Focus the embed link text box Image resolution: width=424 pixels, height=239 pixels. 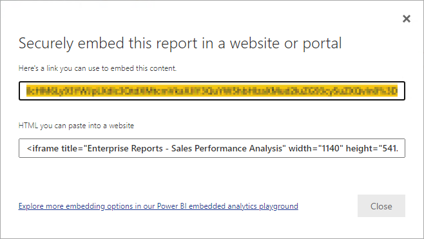coord(212,91)
